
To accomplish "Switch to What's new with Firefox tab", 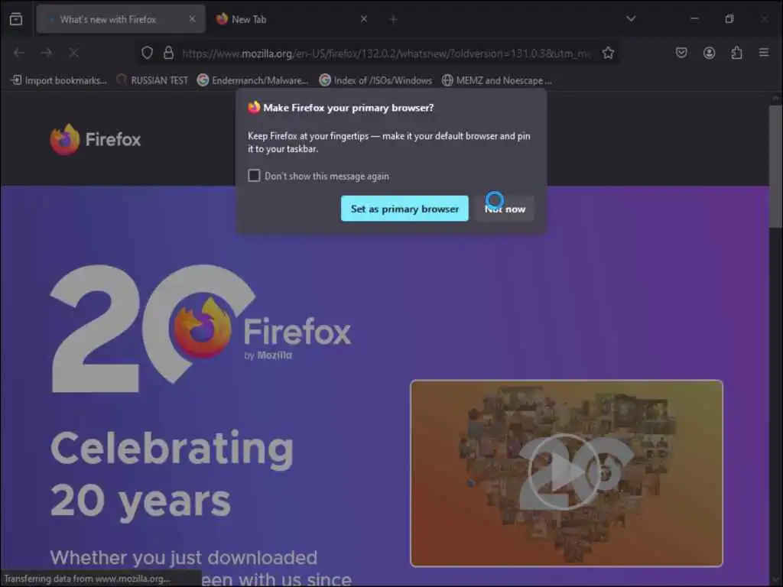I will 120,19.
